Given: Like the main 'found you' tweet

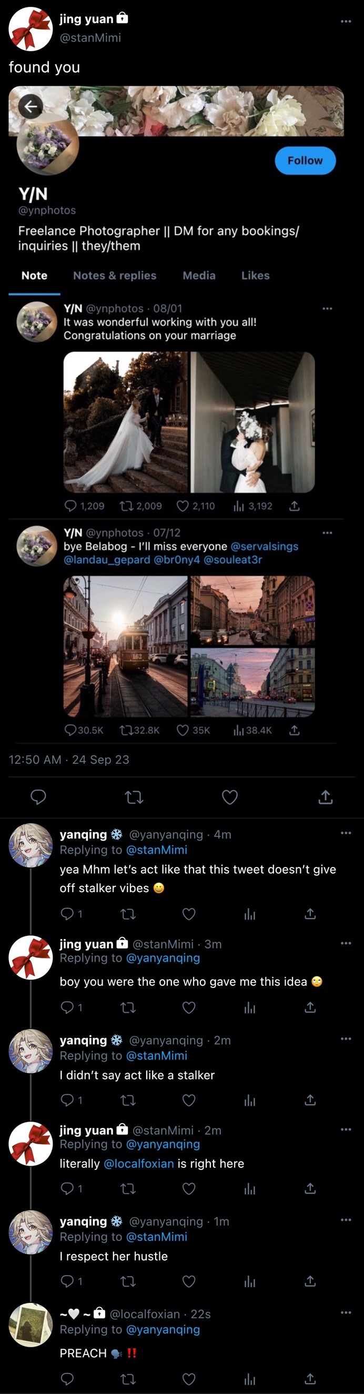Looking at the screenshot, I should (230, 797).
